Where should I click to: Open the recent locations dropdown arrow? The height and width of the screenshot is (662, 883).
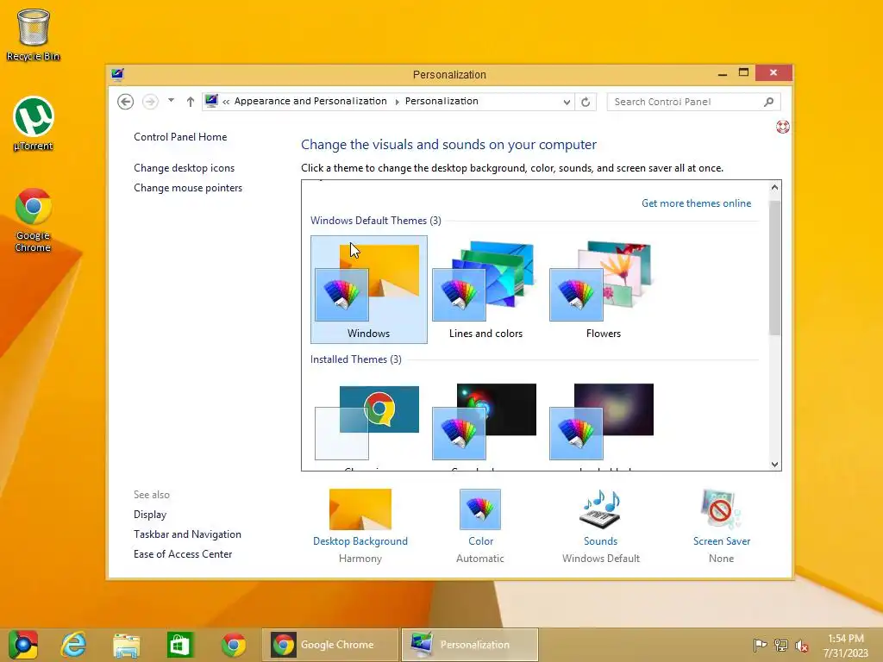[x=171, y=101]
